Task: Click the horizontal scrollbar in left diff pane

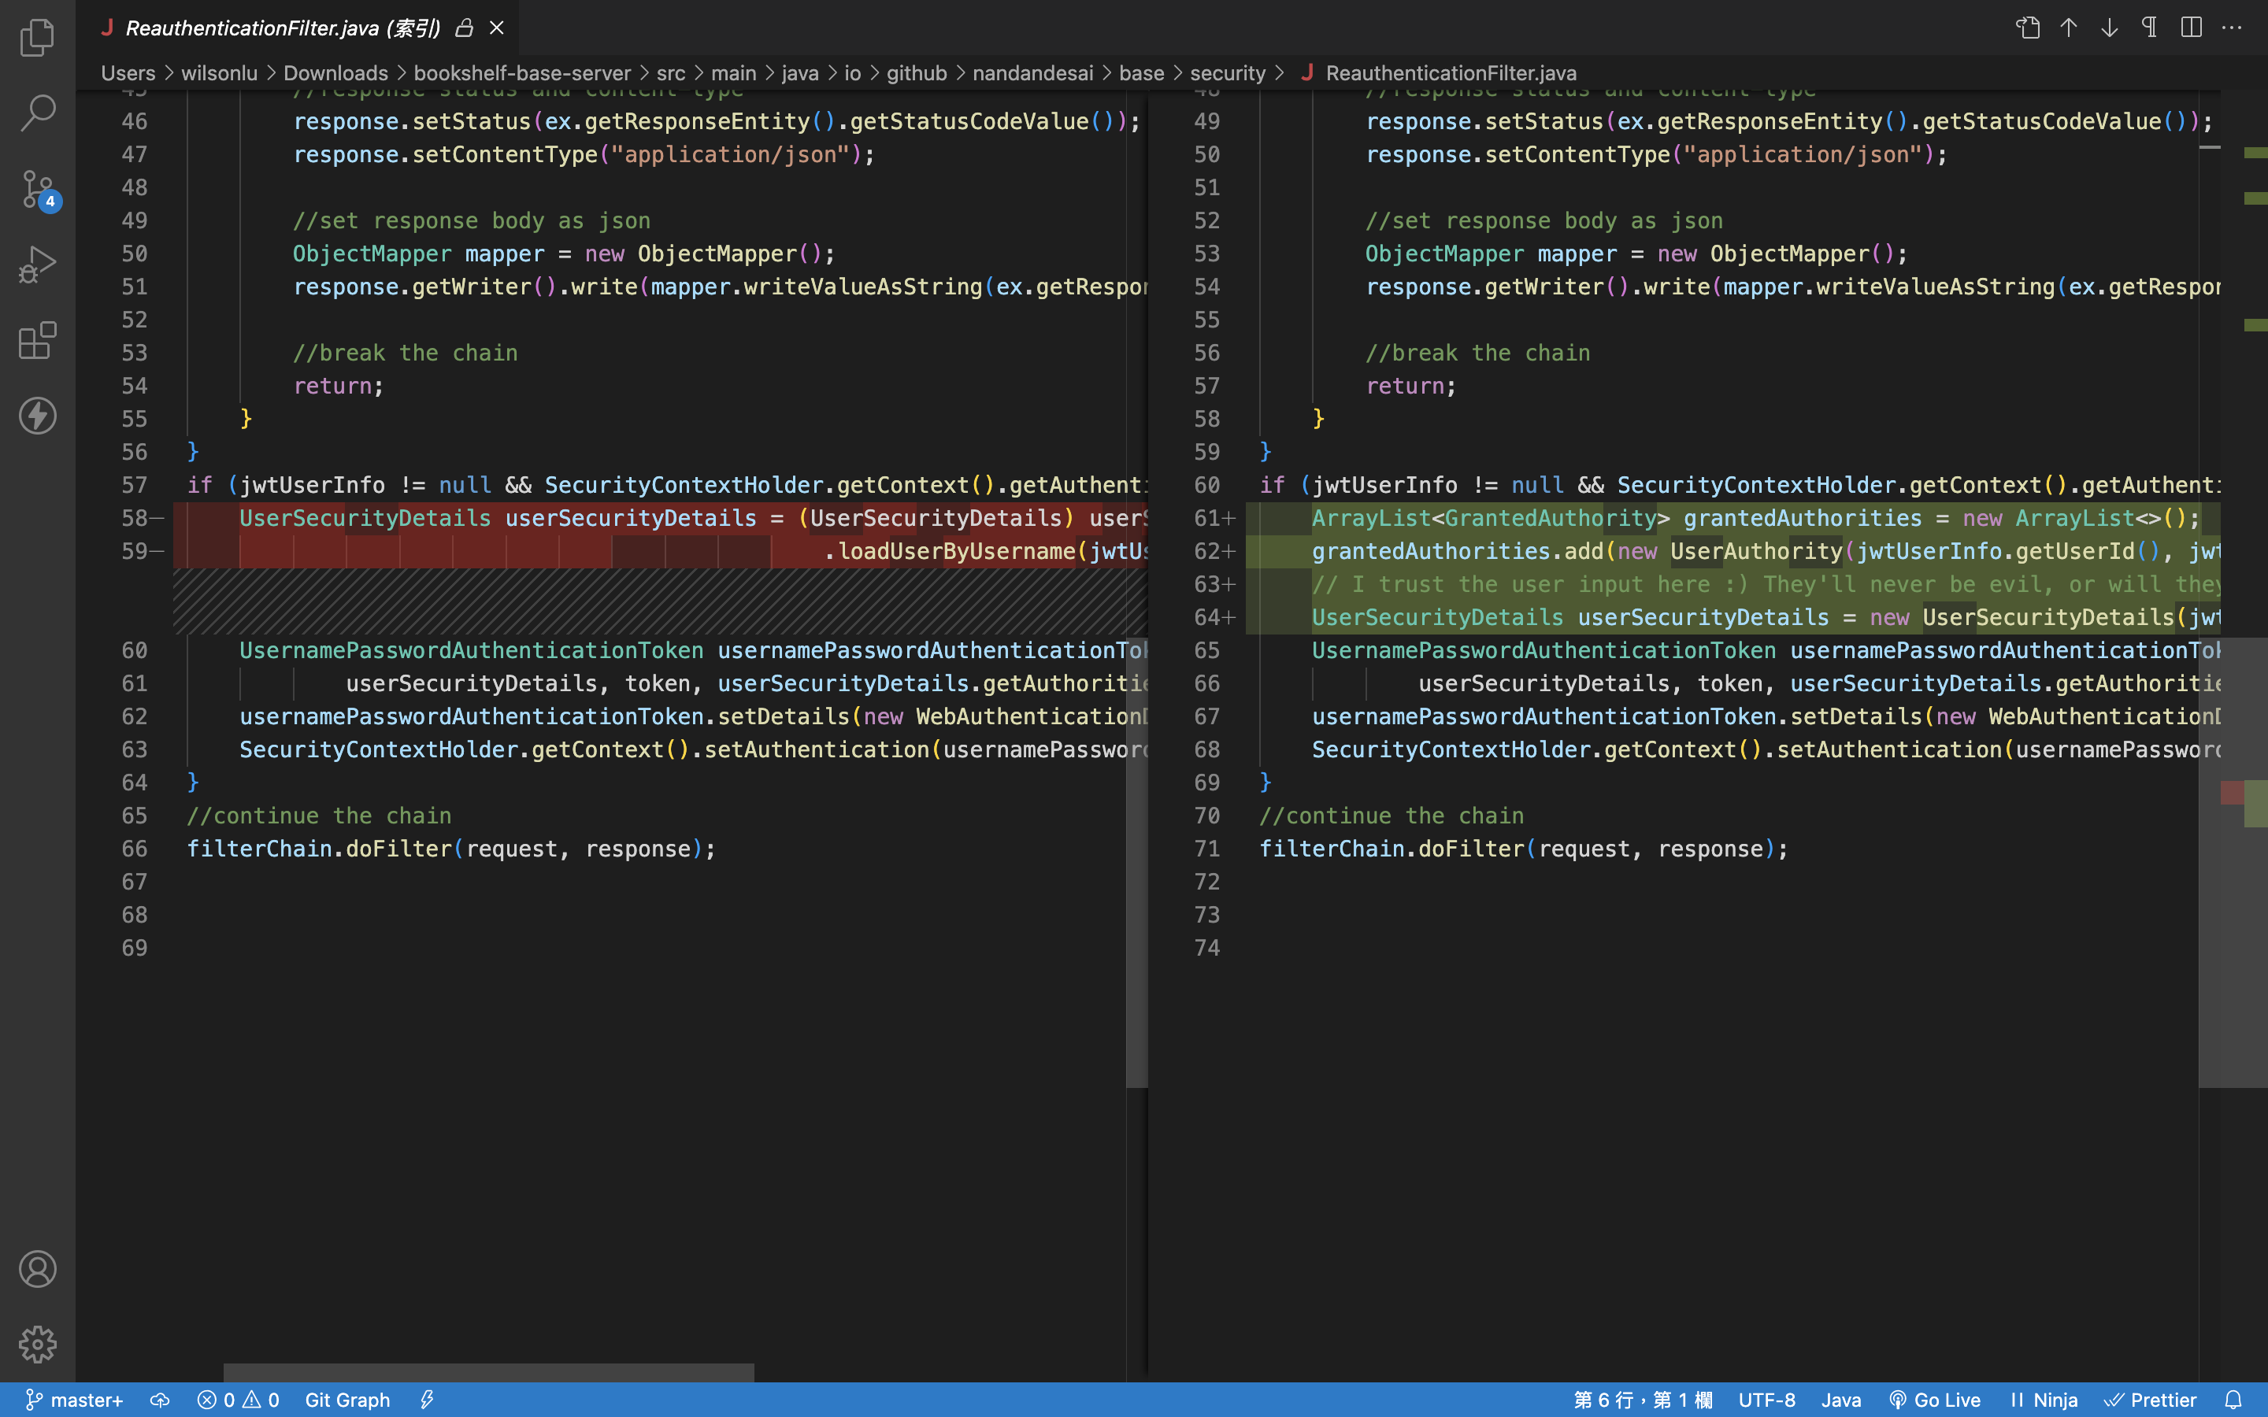Action: point(488,1372)
